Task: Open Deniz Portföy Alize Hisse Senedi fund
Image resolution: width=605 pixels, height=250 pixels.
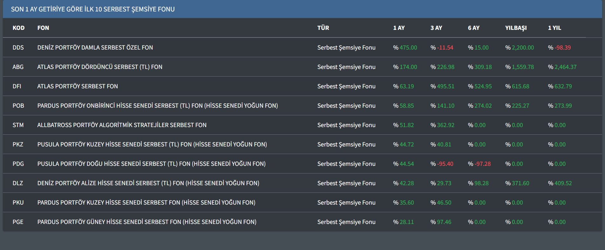Action: click(x=148, y=183)
